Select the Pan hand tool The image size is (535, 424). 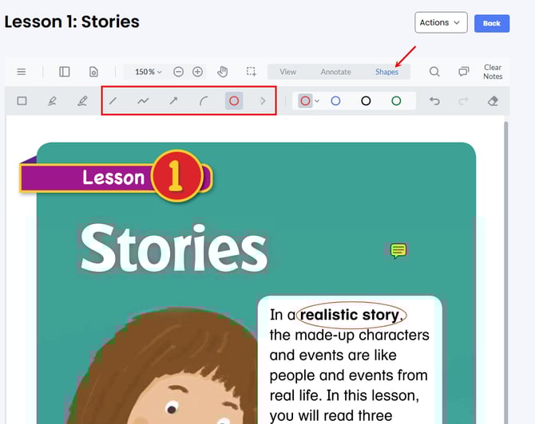tap(223, 72)
